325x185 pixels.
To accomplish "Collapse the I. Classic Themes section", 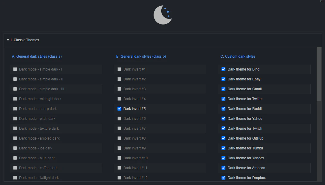I will click(x=8, y=40).
